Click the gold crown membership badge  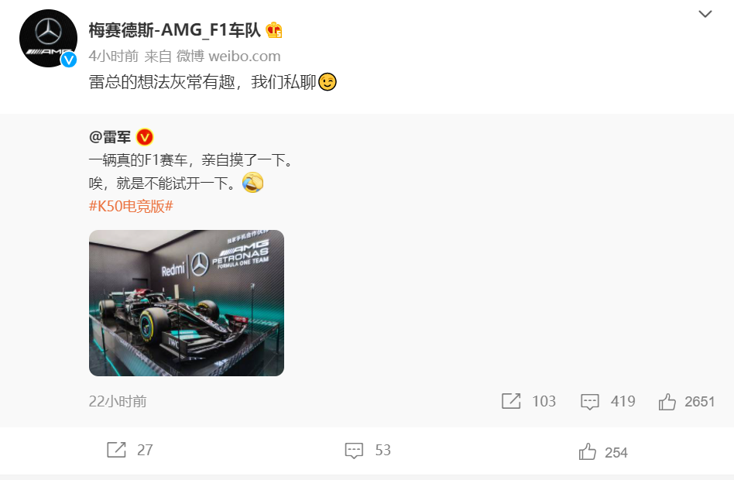[x=274, y=30]
